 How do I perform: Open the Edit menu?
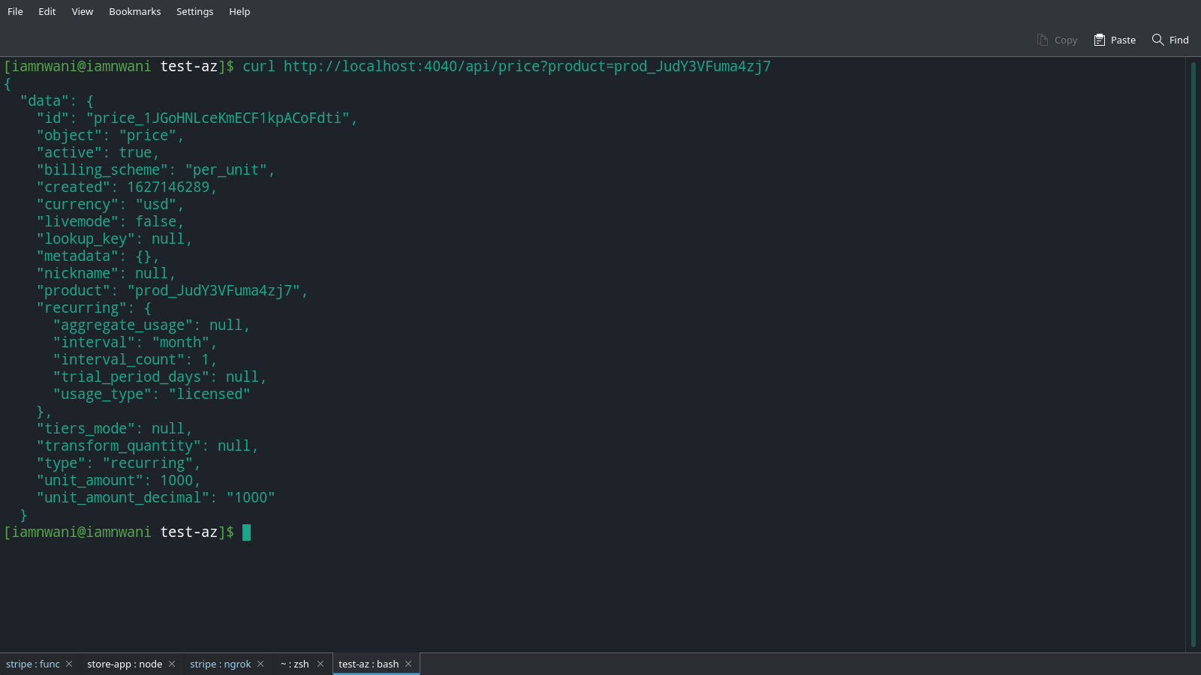tap(47, 11)
